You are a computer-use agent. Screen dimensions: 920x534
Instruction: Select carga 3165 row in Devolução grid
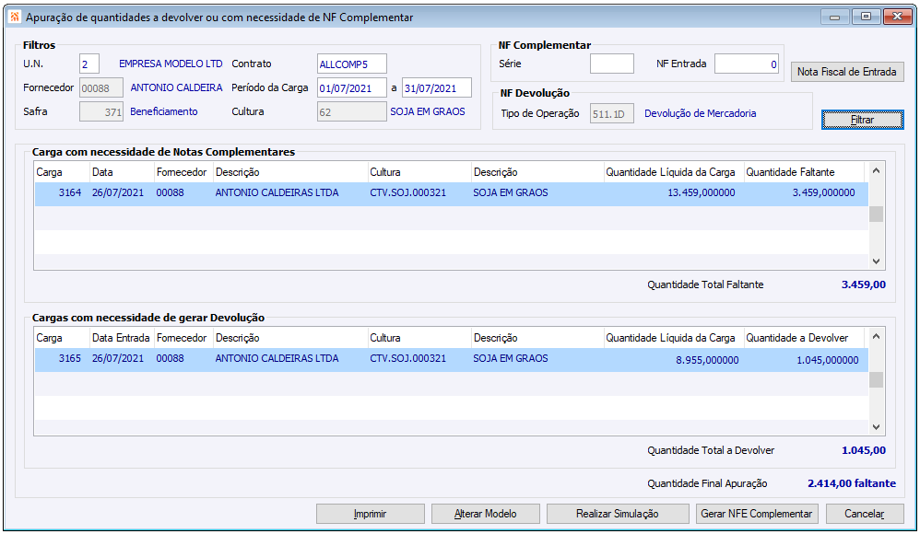452,359
